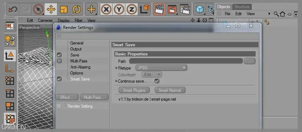The height and width of the screenshot is (132, 302).
Task: Toggle the X axis lock
Action: pos(106,9)
